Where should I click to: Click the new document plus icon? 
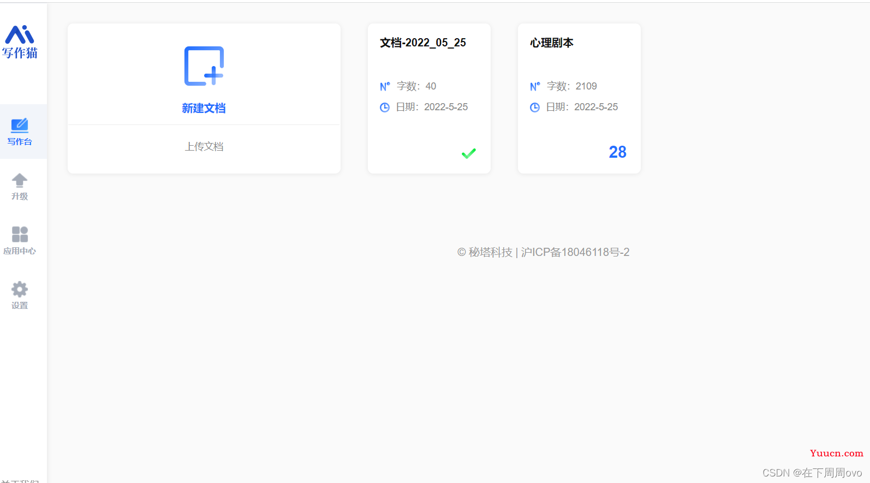click(204, 66)
